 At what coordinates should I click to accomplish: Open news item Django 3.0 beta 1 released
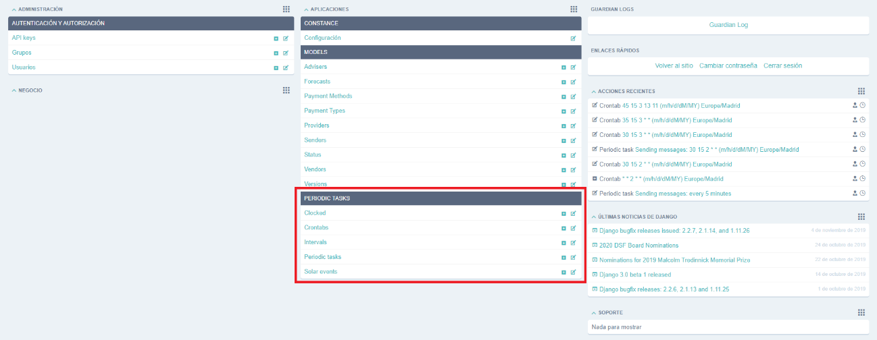(635, 275)
